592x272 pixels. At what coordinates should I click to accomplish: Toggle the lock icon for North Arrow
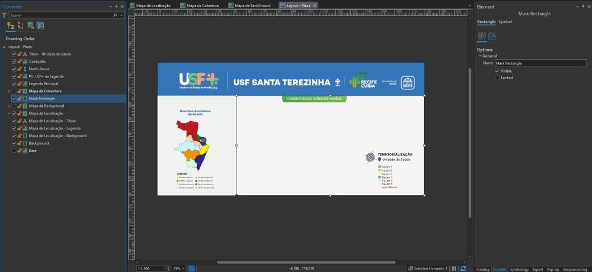click(x=19, y=69)
